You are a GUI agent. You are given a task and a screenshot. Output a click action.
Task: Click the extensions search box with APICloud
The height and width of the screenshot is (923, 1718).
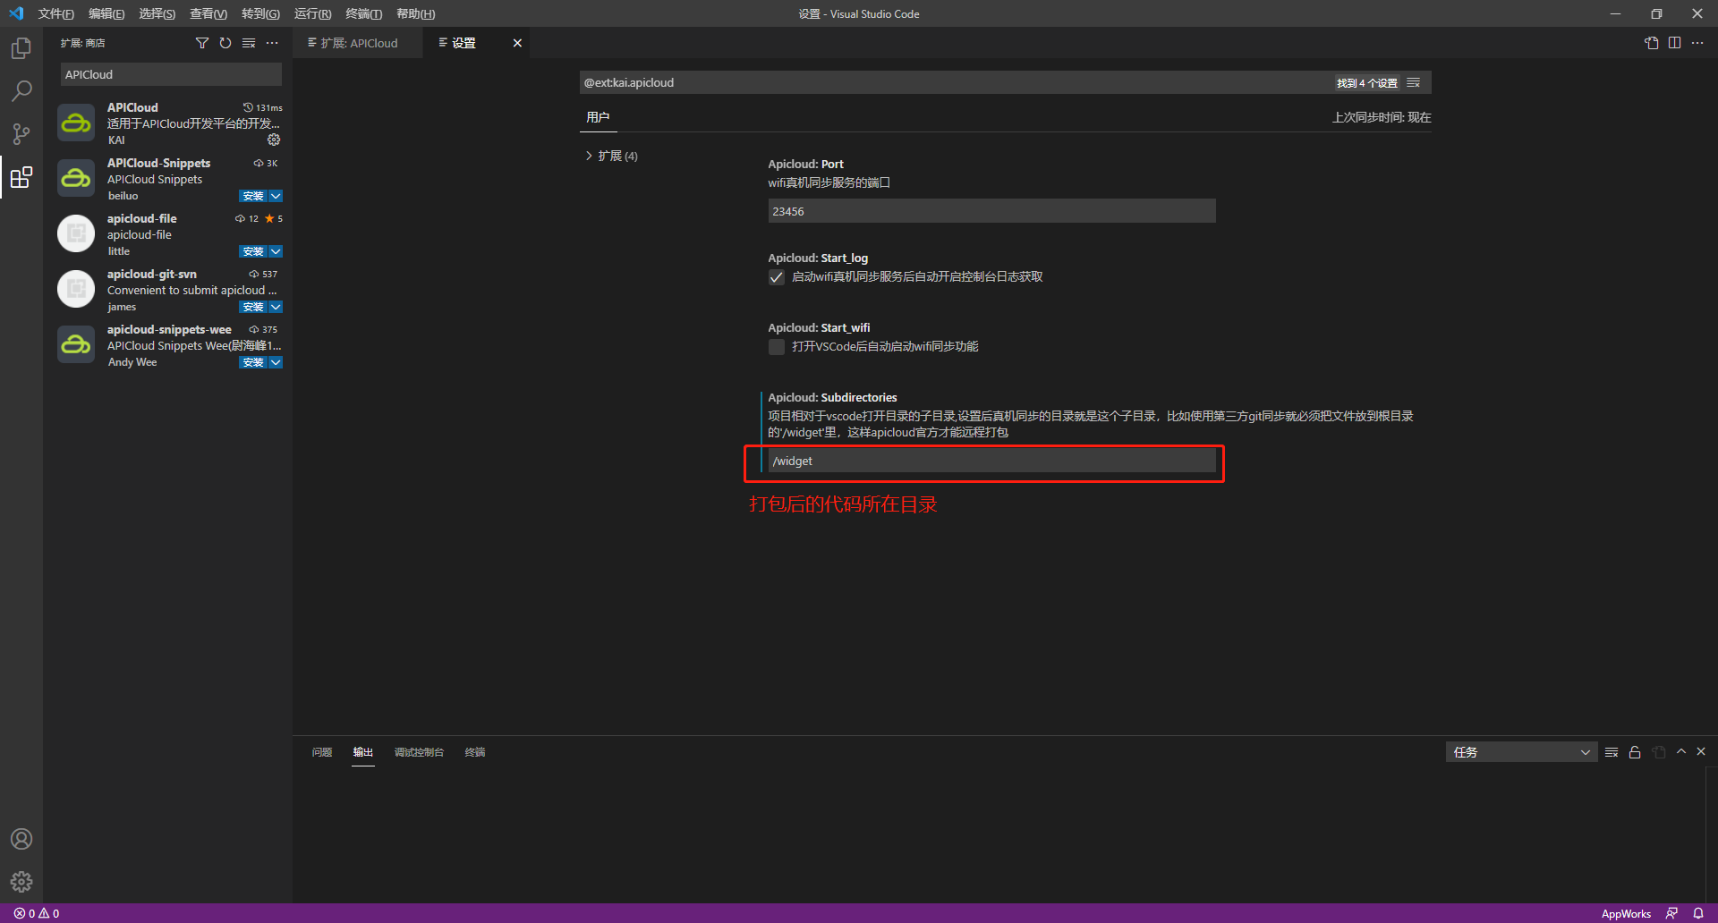[x=171, y=74]
